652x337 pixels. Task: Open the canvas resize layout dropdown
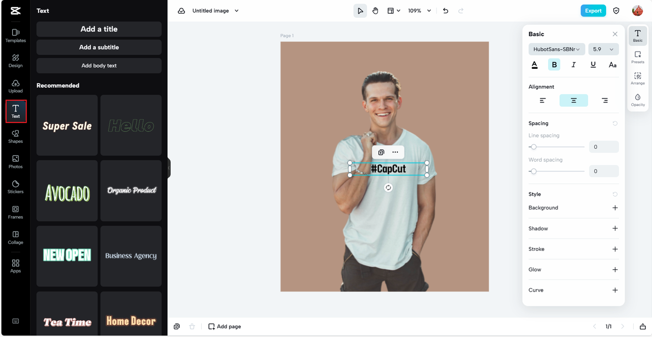point(393,11)
